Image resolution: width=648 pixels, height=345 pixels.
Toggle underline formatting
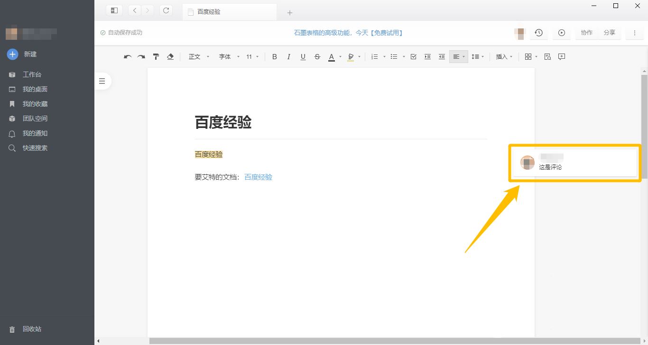coord(303,57)
